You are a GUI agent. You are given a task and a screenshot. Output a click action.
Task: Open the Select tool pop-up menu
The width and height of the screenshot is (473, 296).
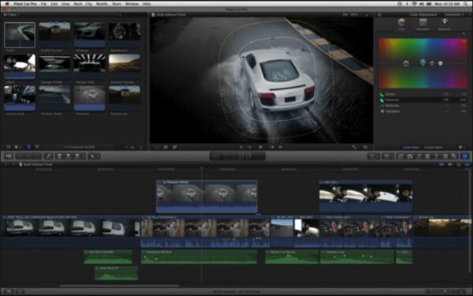coord(94,155)
